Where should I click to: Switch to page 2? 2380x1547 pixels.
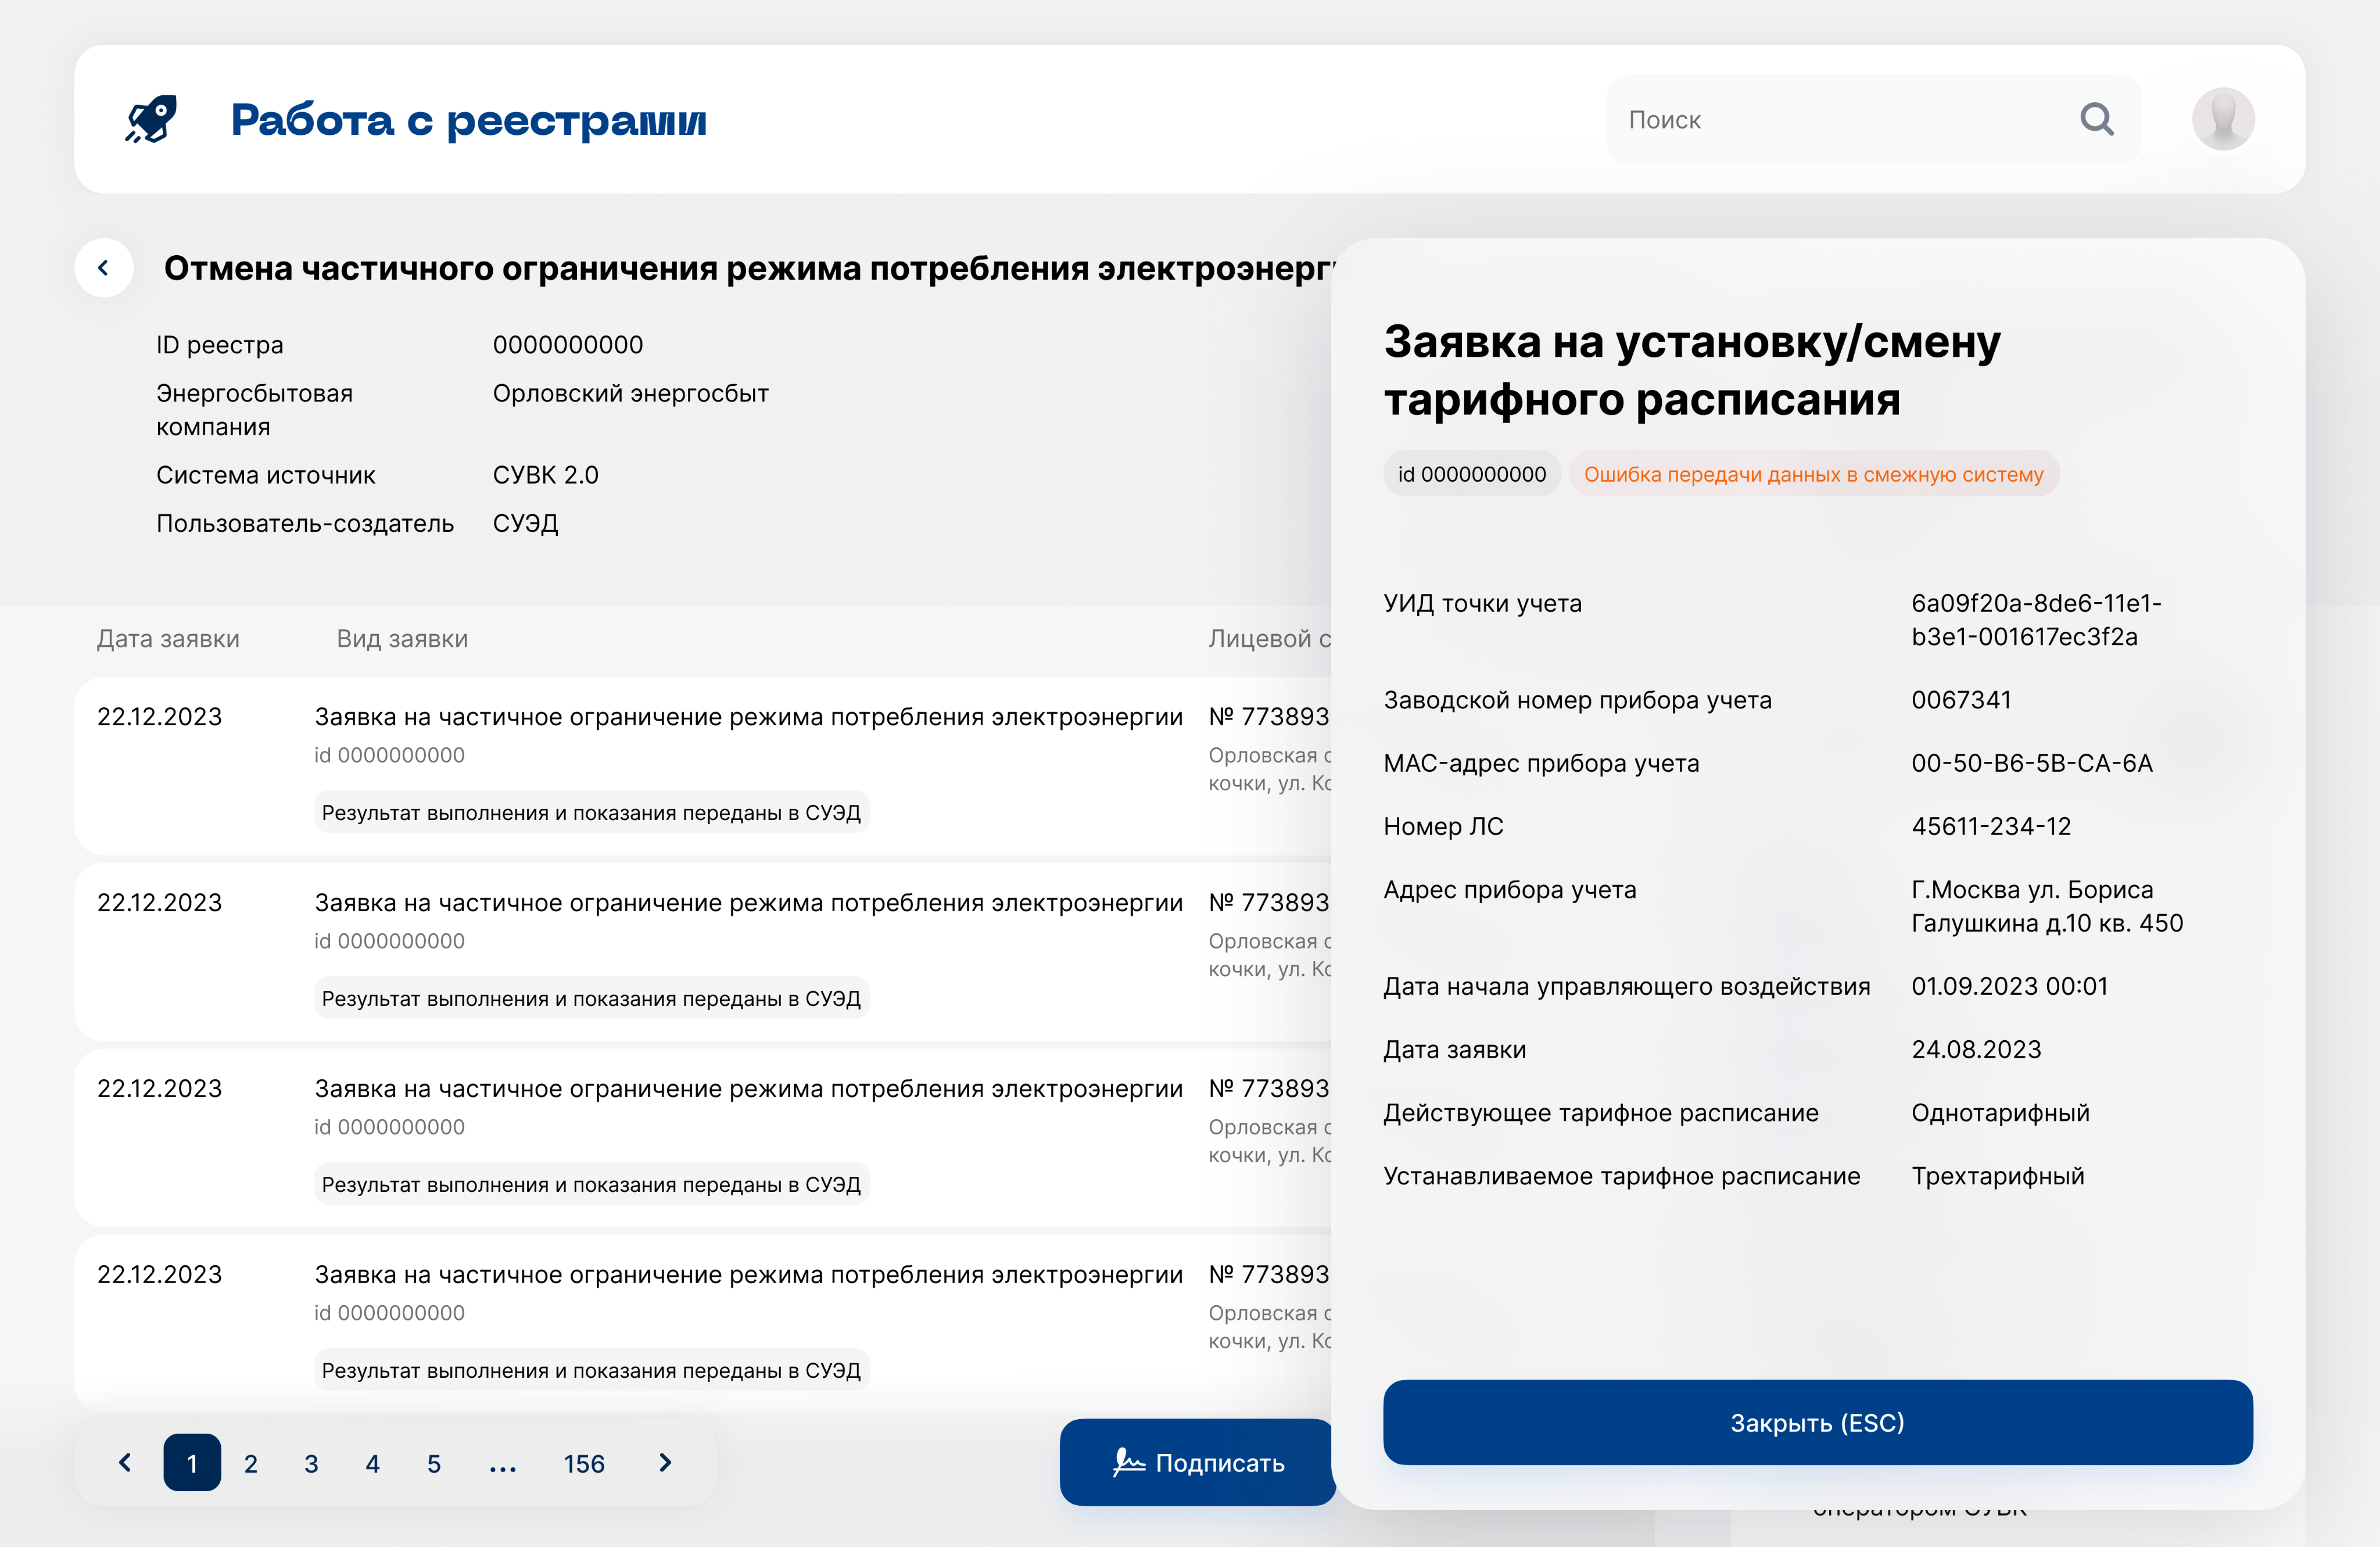(x=251, y=1464)
